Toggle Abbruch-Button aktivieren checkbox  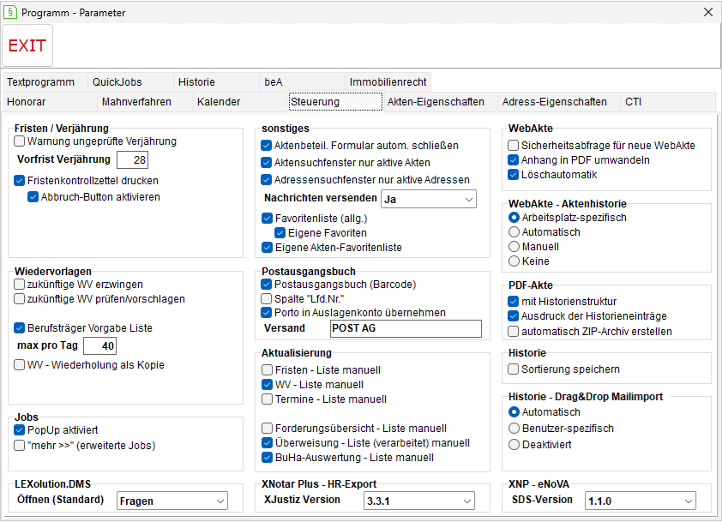(x=33, y=197)
